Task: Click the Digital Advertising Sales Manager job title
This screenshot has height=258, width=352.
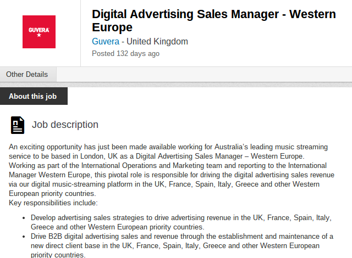Action: pos(214,21)
